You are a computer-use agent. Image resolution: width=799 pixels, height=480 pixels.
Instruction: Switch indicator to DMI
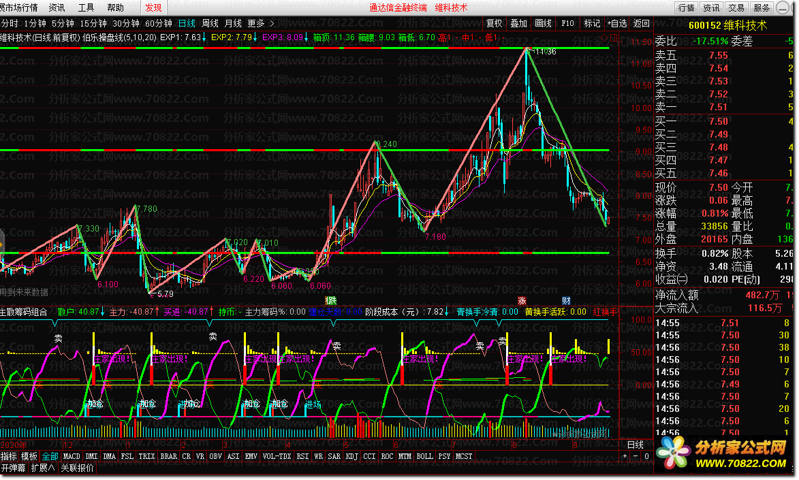[x=92, y=456]
